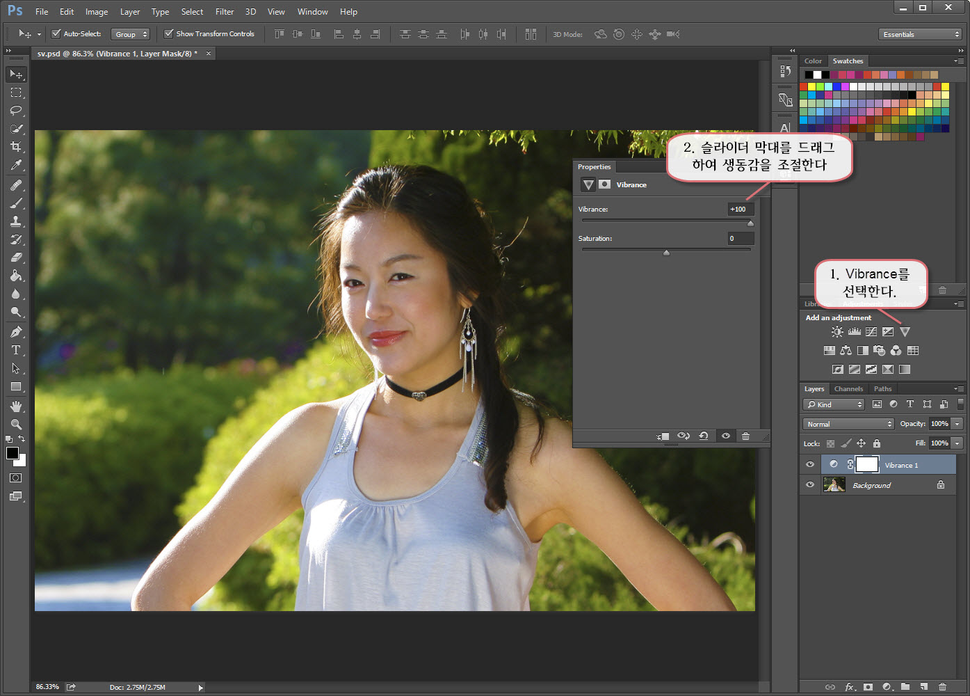Select the Brush tool
Image resolution: width=970 pixels, height=696 pixels.
(x=16, y=203)
